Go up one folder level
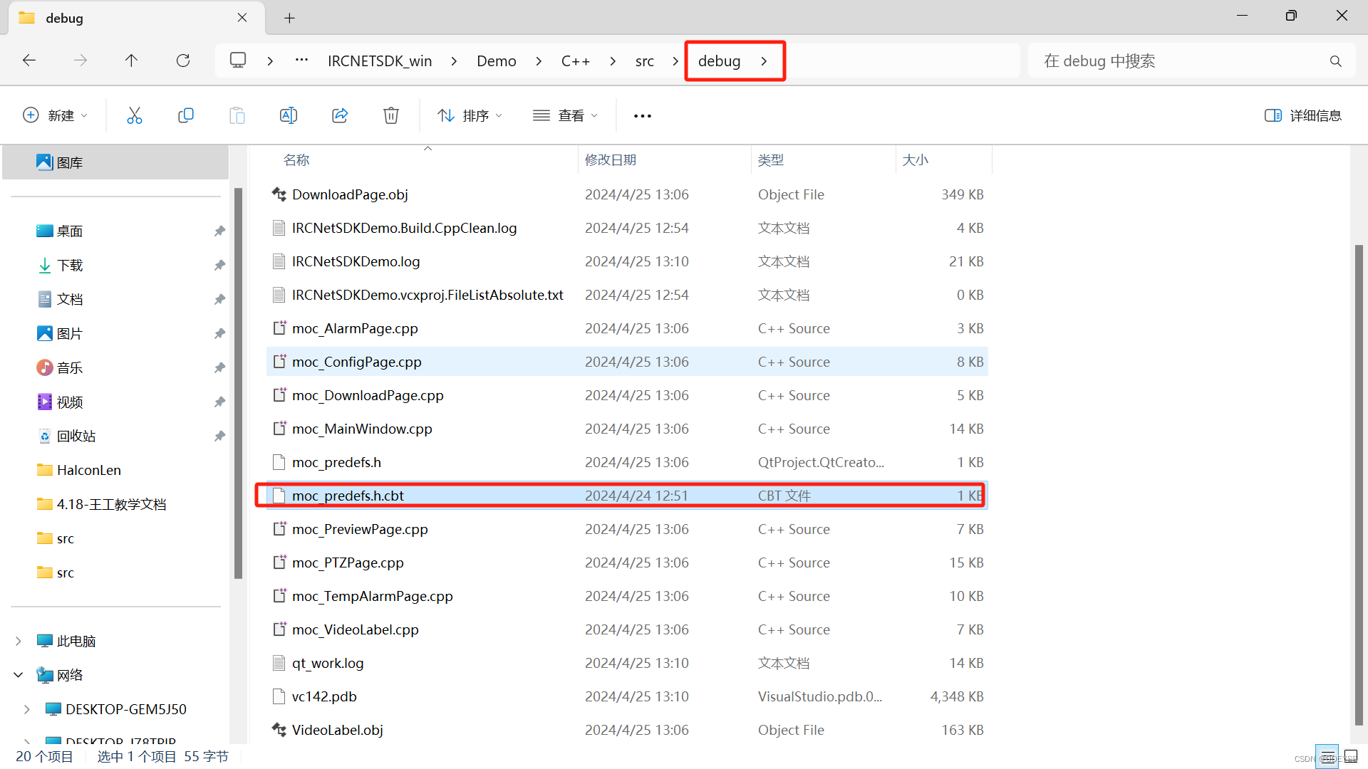 131,61
